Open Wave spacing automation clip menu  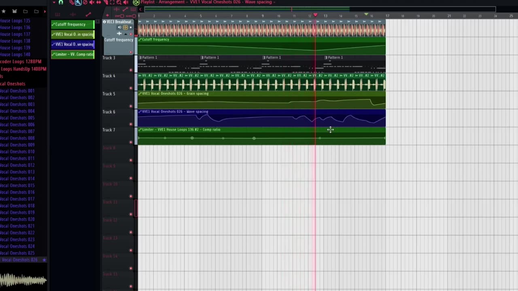click(x=140, y=112)
